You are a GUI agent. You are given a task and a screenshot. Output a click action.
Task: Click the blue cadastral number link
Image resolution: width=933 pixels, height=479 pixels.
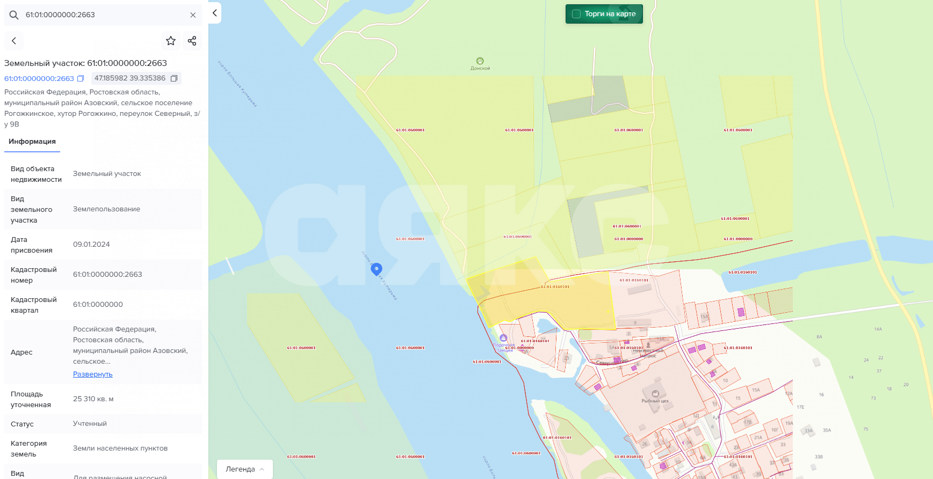click(39, 78)
